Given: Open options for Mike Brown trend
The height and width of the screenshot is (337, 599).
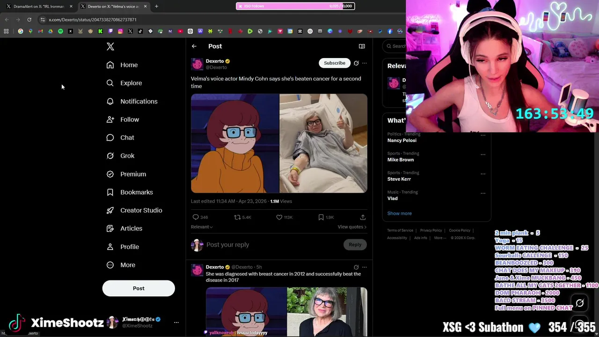Looking at the screenshot, I should (x=483, y=154).
